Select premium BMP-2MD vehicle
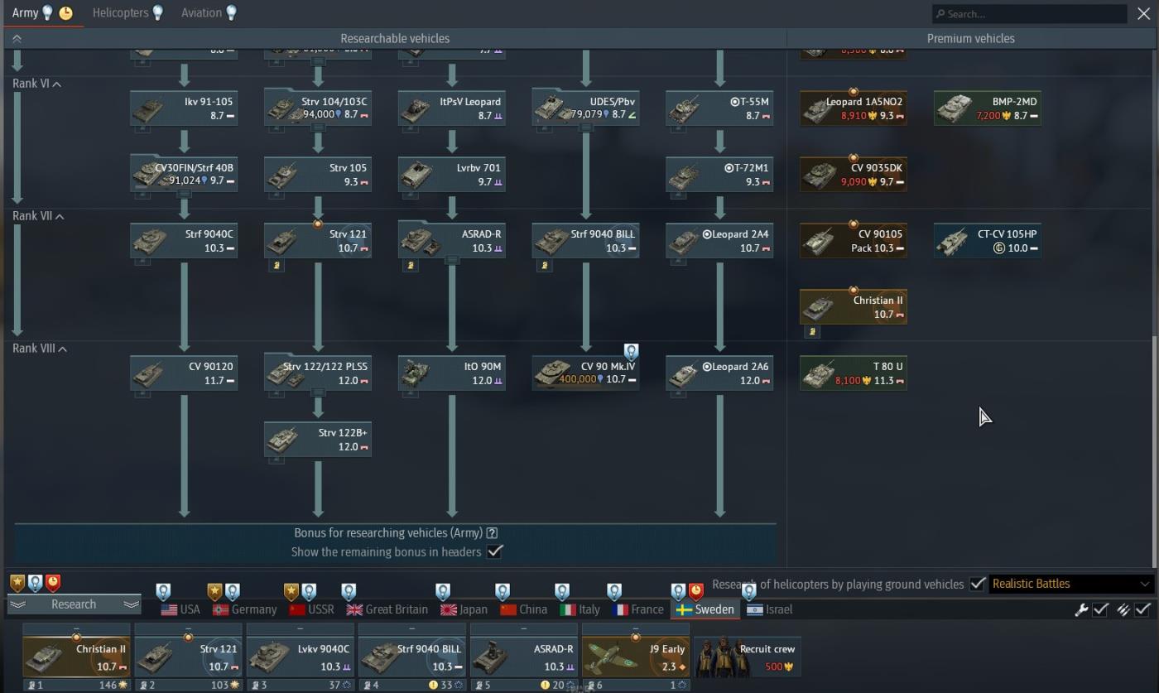1159x693 pixels. pyautogui.click(x=988, y=108)
